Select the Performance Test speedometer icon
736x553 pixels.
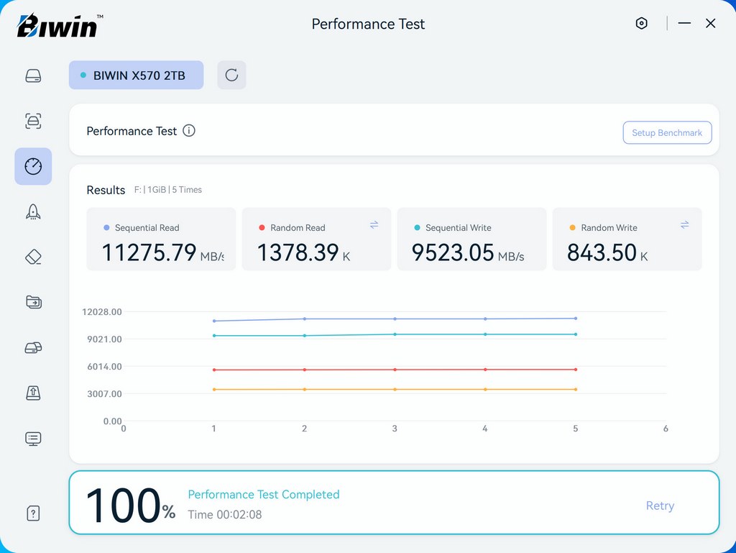tap(33, 166)
